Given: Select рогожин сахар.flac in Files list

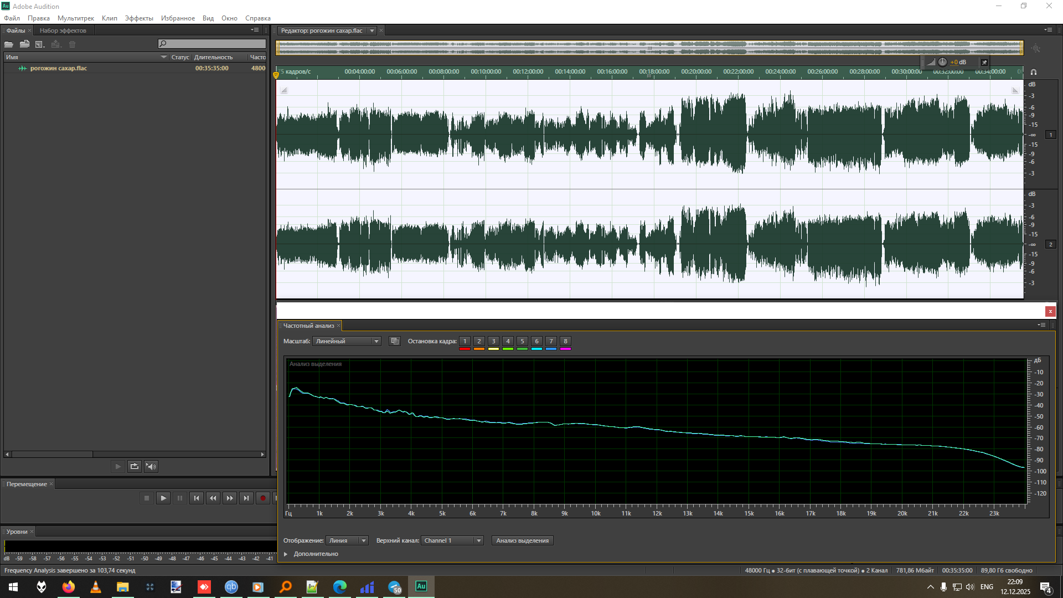Looking at the screenshot, I should tap(58, 68).
